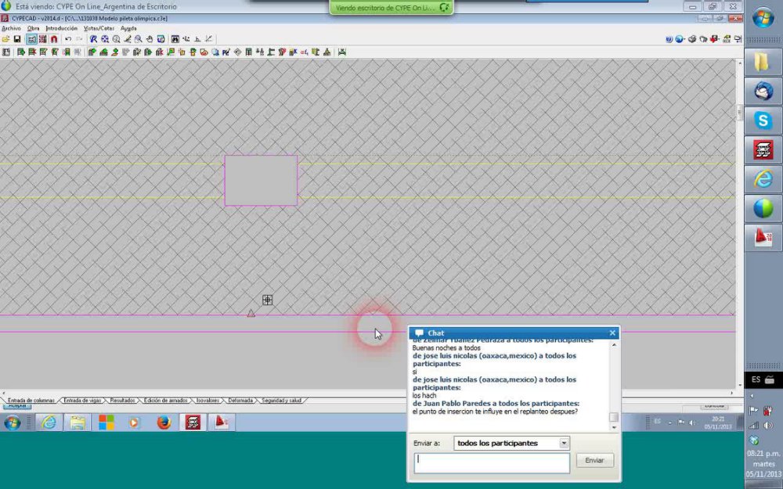Viewport: 783px width, 489px height.
Task: Open the remote Windows Start orb
Action: click(12, 423)
